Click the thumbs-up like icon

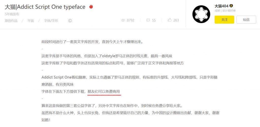pyautogui.click(x=169, y=20)
